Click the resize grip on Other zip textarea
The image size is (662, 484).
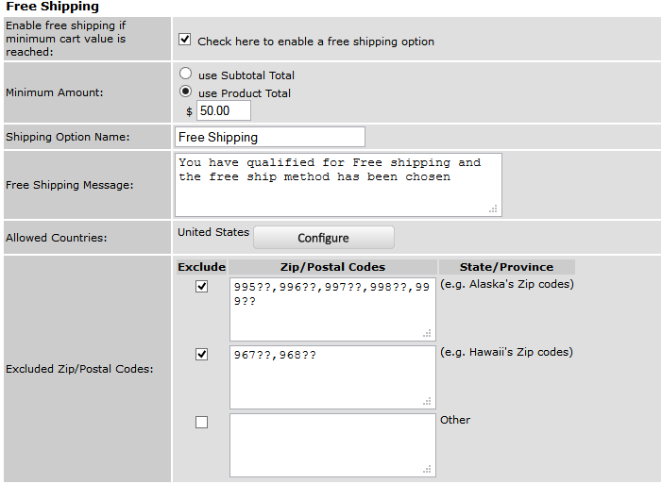[x=427, y=469]
